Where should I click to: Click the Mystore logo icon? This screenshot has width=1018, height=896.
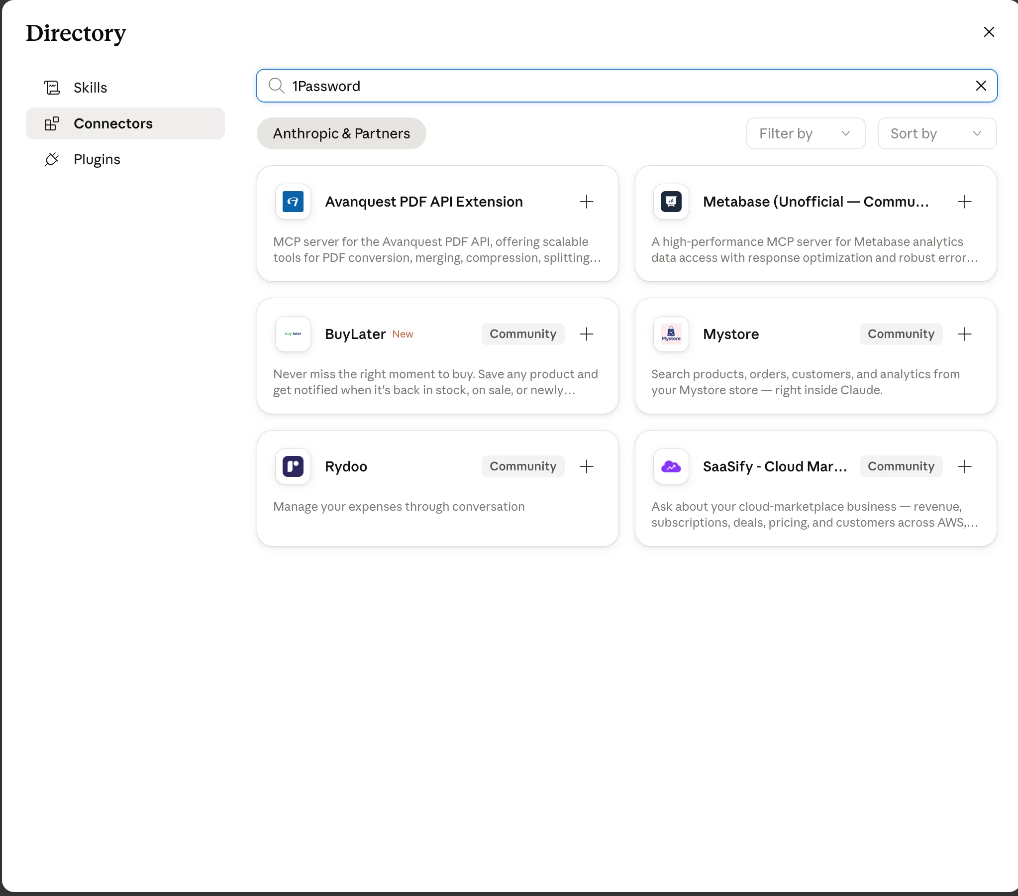click(x=671, y=334)
